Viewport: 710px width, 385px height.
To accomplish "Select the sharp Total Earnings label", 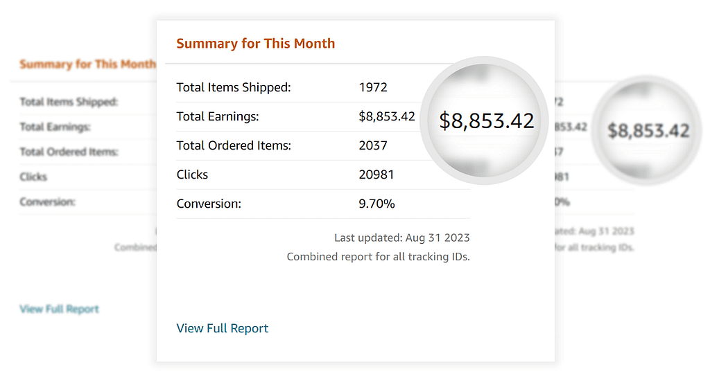I will 218,116.
